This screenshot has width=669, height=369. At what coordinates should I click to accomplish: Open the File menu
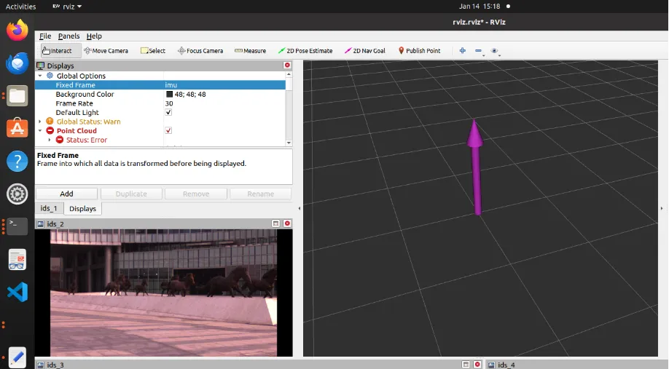[x=44, y=36]
